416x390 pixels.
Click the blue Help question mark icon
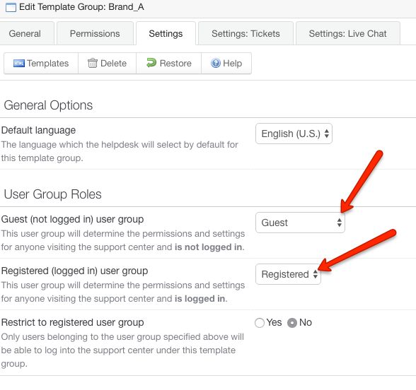point(215,63)
